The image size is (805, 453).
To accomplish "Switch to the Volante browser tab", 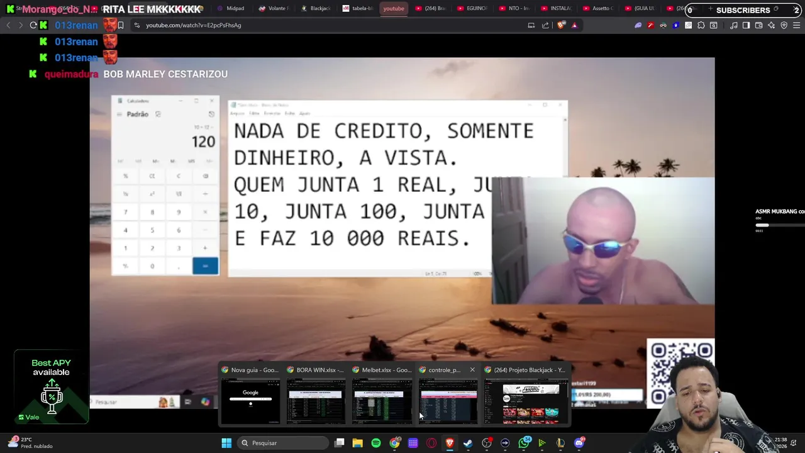I will (274, 9).
